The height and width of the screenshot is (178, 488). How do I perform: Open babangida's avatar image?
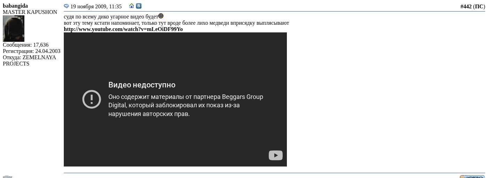point(14,29)
